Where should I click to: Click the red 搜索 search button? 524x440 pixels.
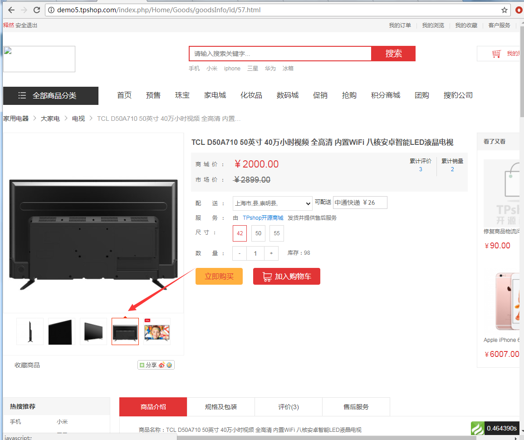pyautogui.click(x=393, y=54)
